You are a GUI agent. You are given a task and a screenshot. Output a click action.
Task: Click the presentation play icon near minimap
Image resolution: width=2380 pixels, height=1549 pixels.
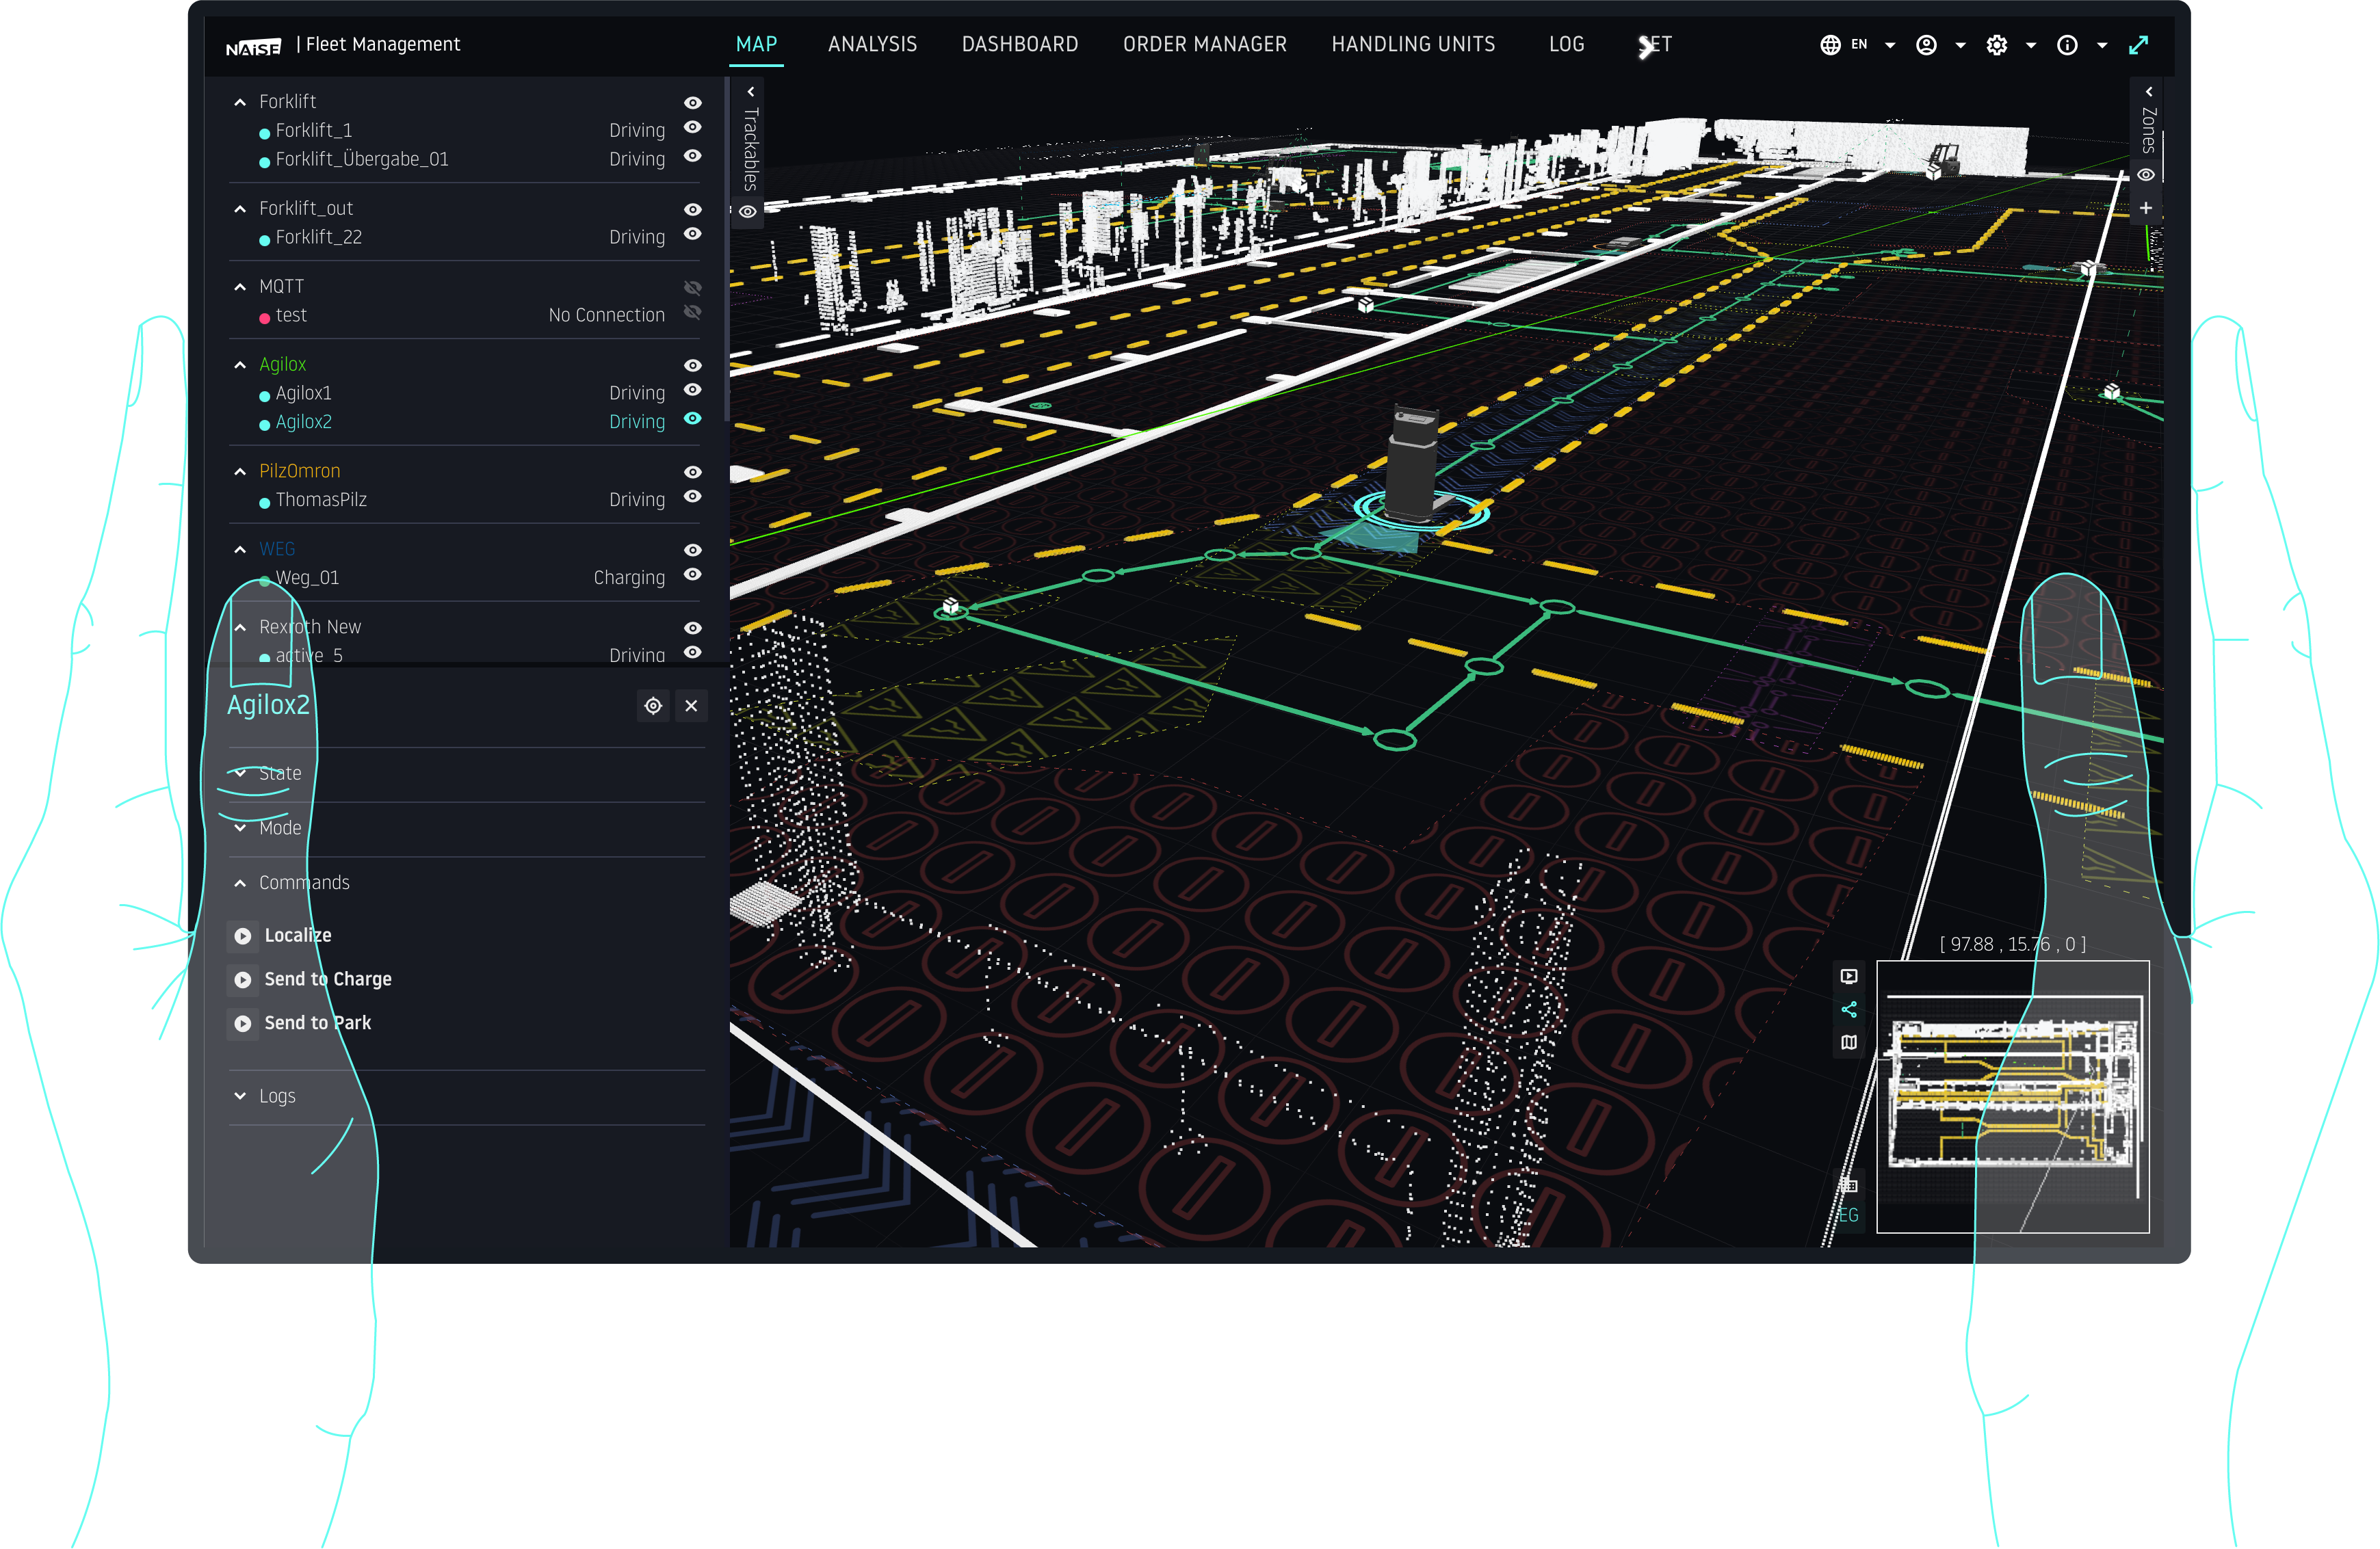pos(1849,976)
